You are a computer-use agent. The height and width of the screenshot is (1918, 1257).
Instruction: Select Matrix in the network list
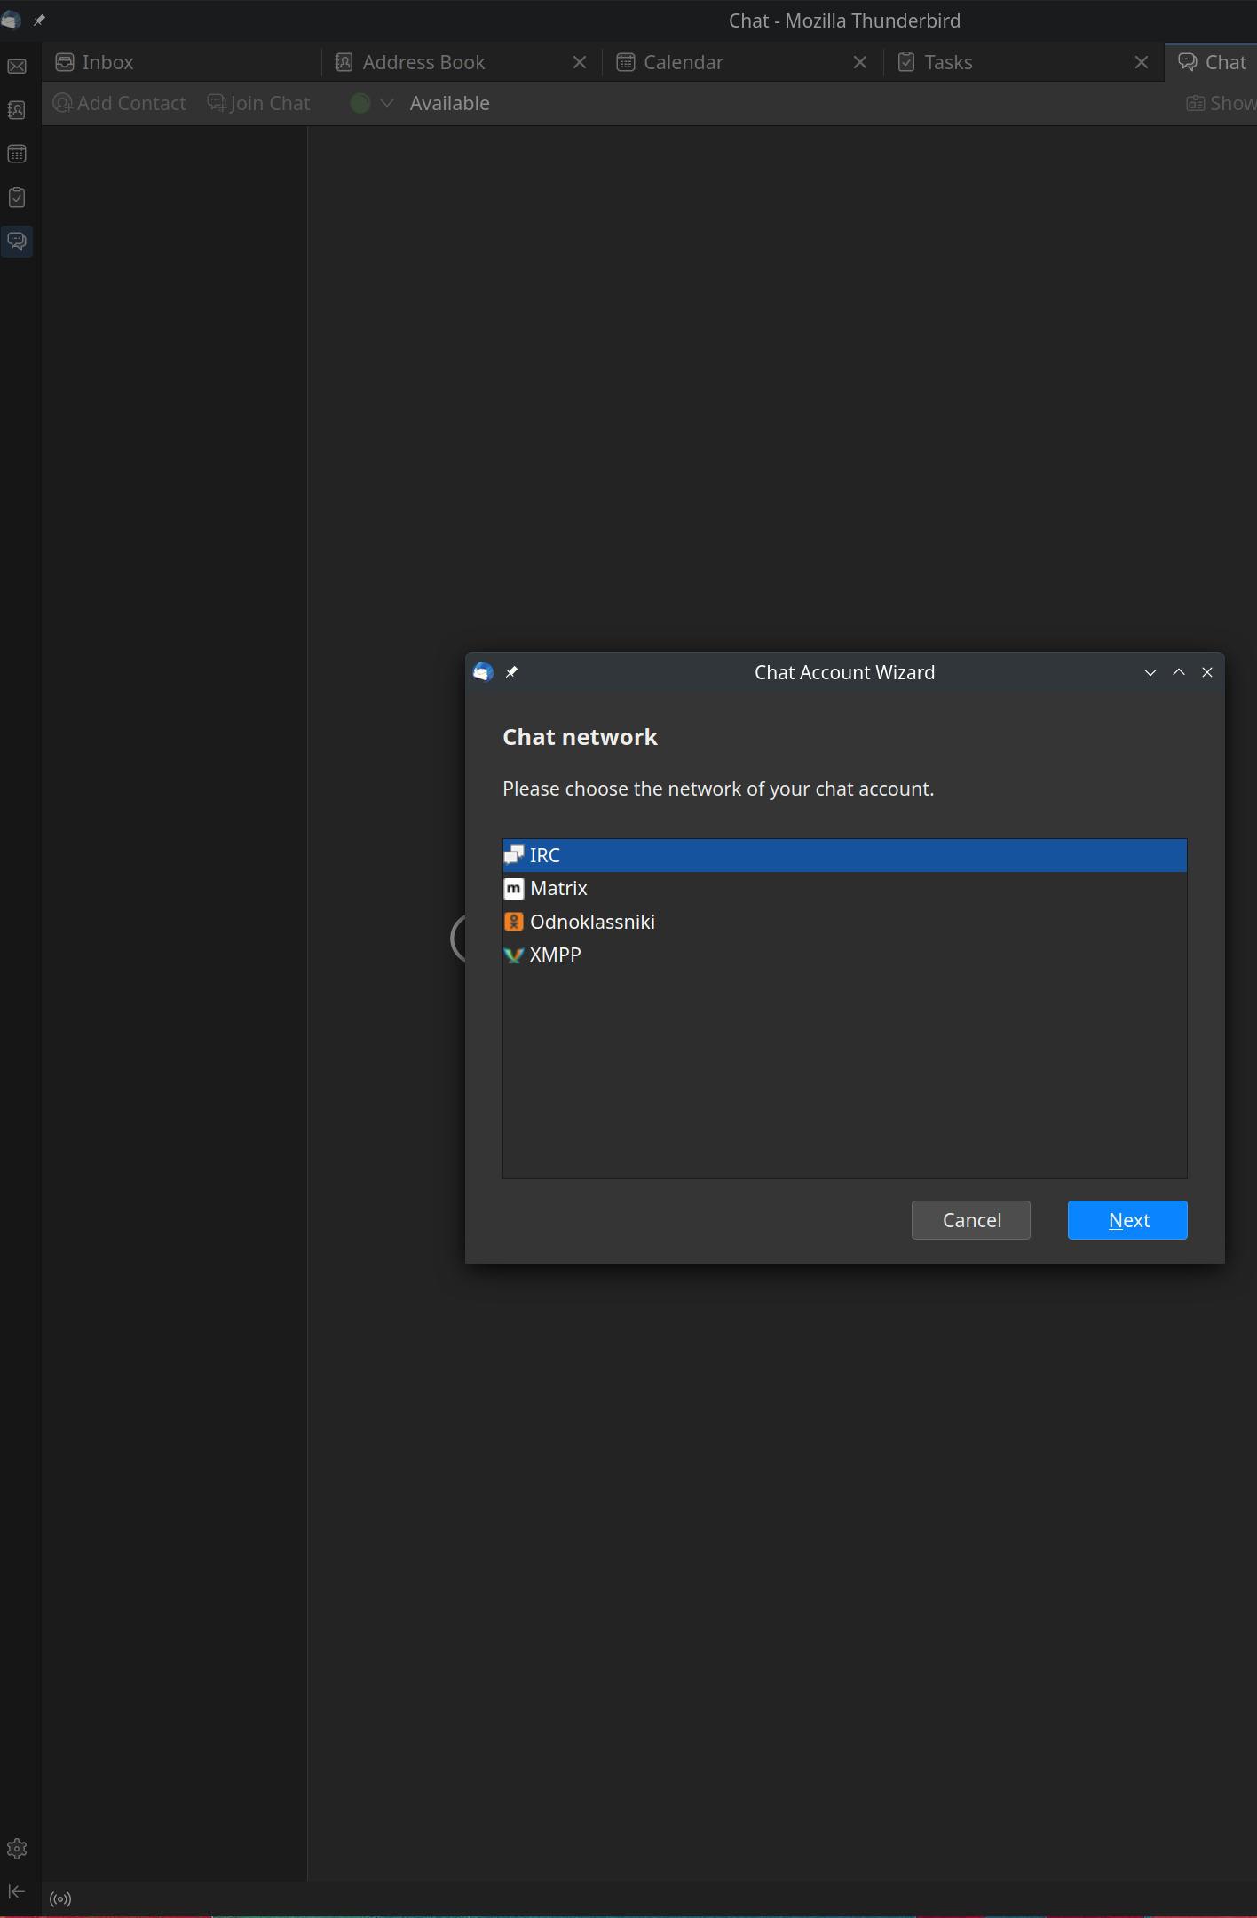(559, 888)
